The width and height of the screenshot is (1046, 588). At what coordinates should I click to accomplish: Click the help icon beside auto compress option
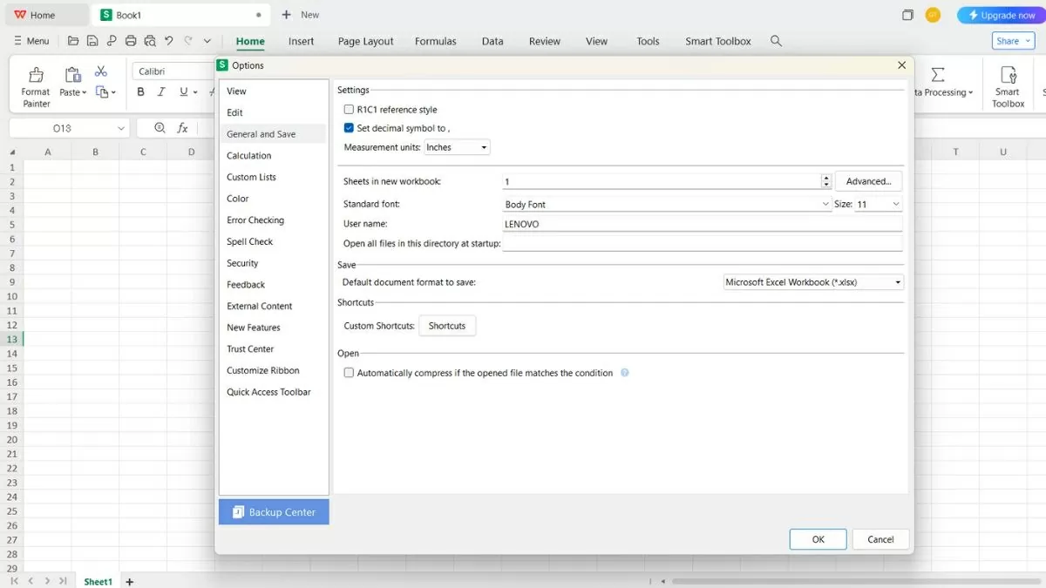coord(625,373)
